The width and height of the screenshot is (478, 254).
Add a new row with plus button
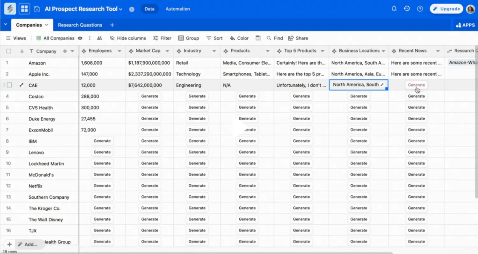(9, 244)
